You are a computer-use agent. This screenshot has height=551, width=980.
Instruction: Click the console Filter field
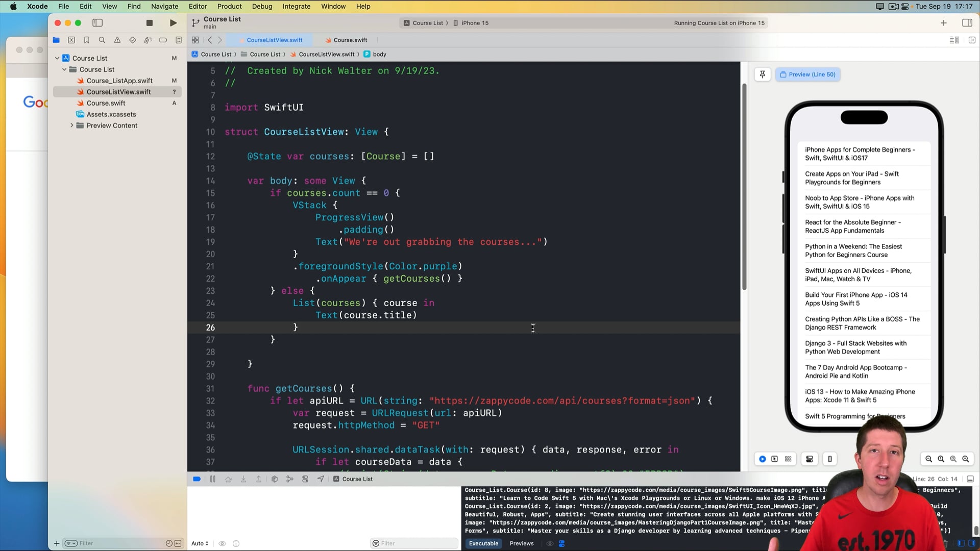coord(414,544)
